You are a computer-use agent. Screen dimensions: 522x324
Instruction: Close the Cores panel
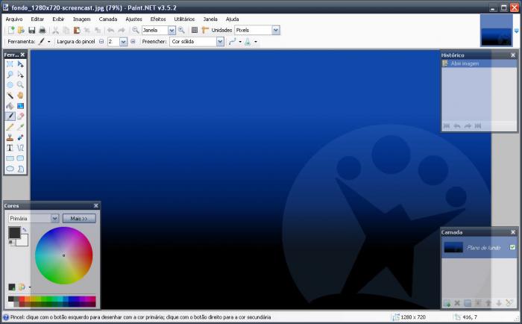tap(96, 205)
